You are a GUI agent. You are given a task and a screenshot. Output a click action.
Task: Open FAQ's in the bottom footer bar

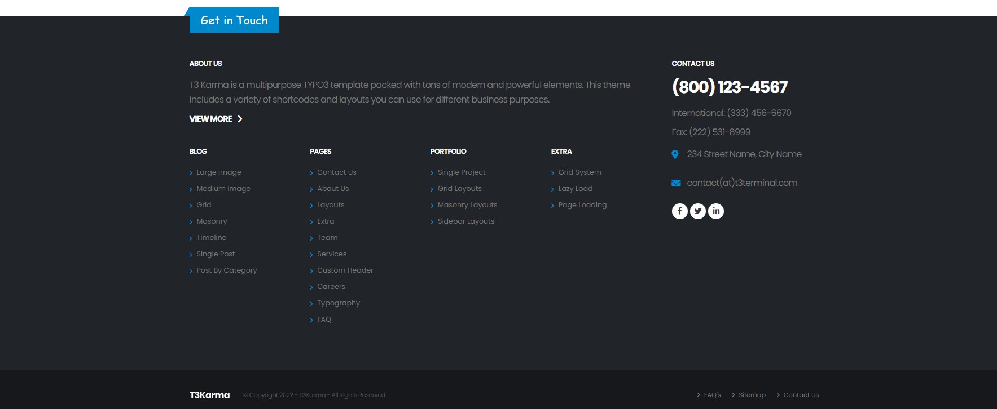pyautogui.click(x=712, y=395)
